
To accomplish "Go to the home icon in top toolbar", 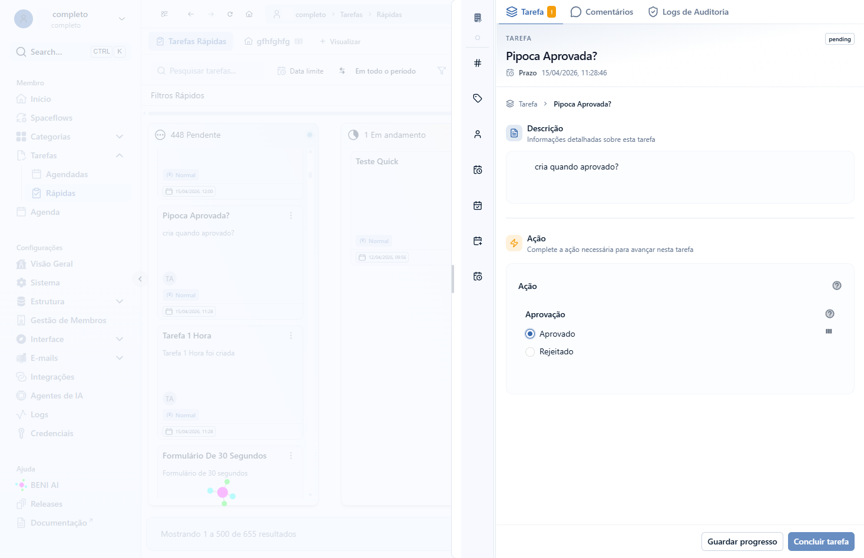I will click(x=249, y=14).
